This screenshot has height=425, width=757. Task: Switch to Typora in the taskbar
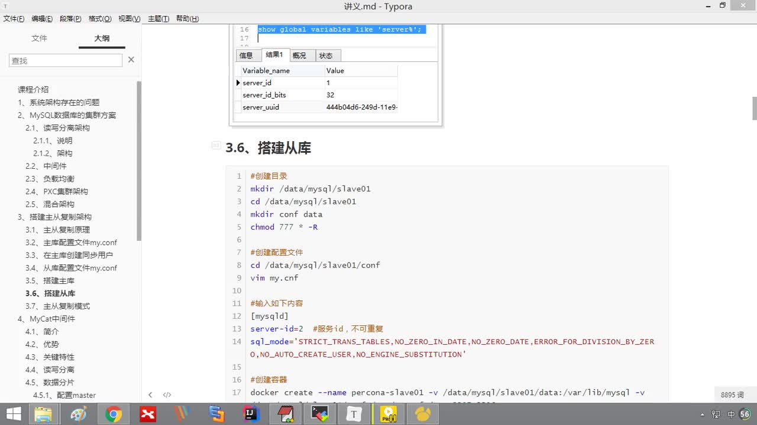point(354,414)
